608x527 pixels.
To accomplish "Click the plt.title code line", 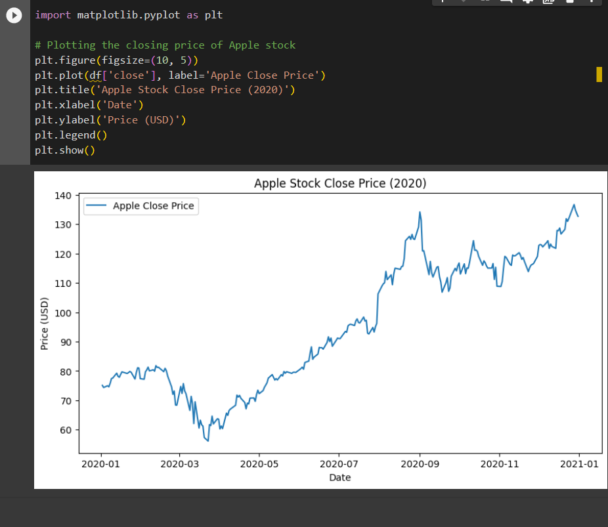I will click(x=165, y=90).
